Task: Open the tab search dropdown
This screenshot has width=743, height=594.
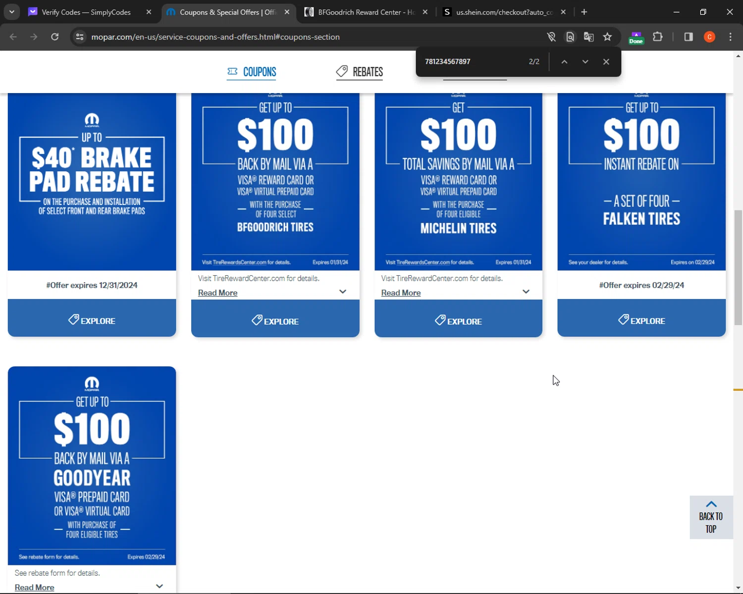Action: pos(11,12)
